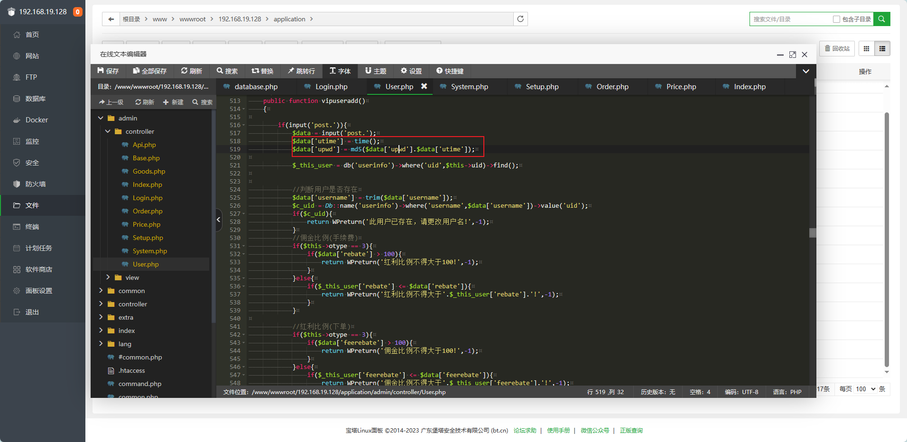Screen dimensions: 907x442
Task: Open the editor theme option
Action: click(x=375, y=71)
